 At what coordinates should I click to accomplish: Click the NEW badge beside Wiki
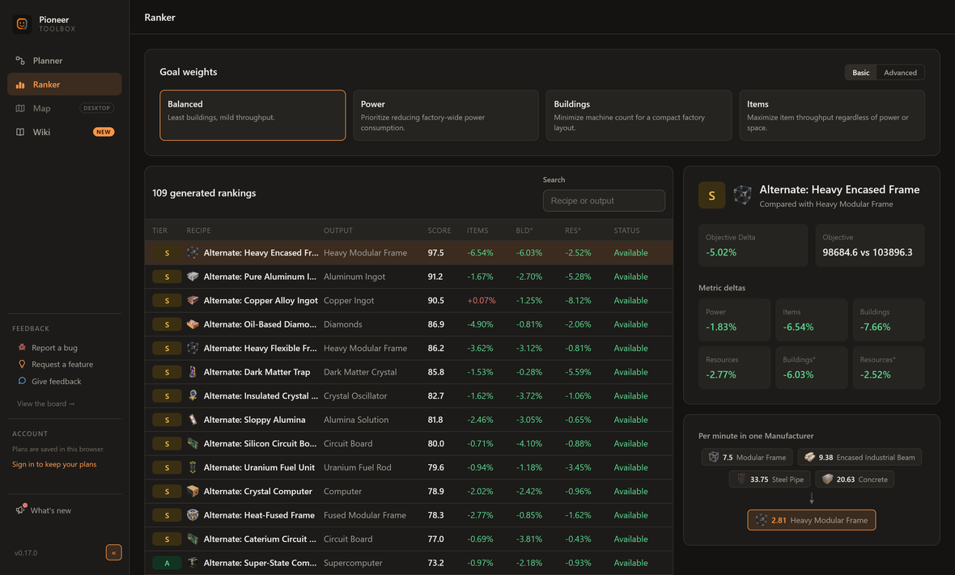(103, 132)
